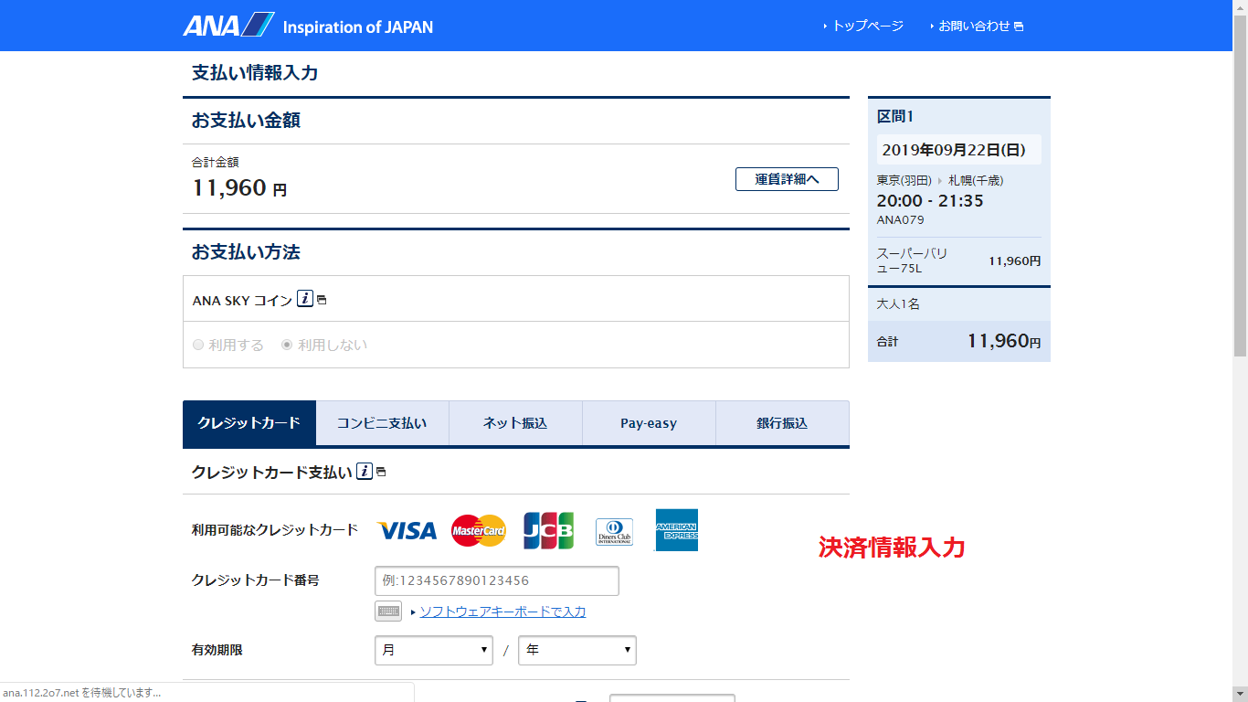
Task: Click ソフトウェアキーボードで入力 link
Action: click(x=502, y=612)
